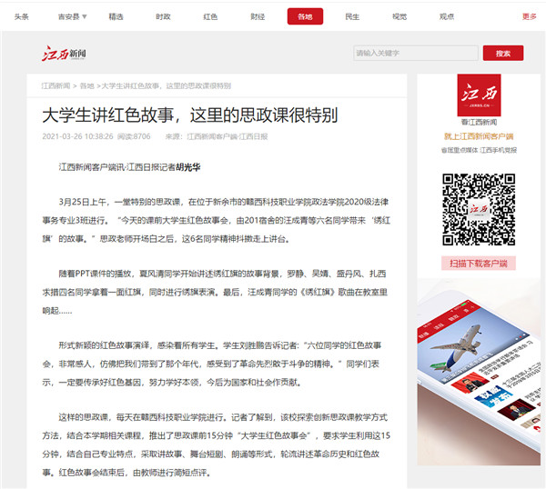Open the 财经 navigation tab
The height and width of the screenshot is (489, 546).
258,16
